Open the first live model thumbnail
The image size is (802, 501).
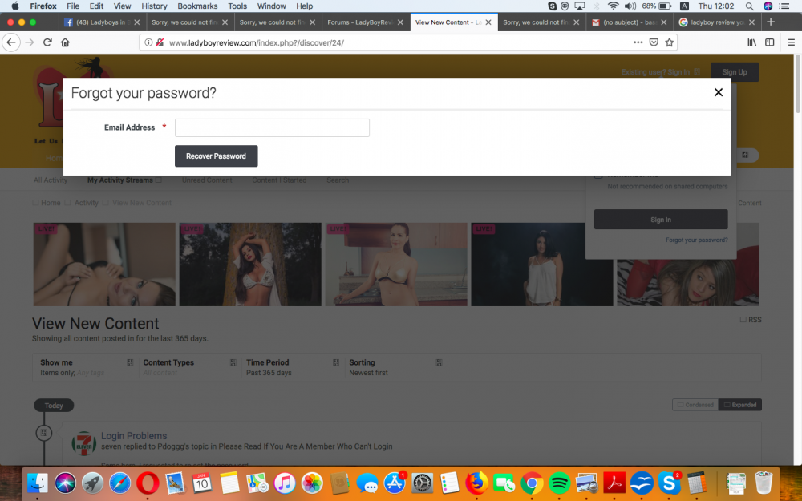(104, 265)
